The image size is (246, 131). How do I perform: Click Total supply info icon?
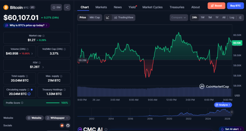pyautogui.click(x=27, y=76)
